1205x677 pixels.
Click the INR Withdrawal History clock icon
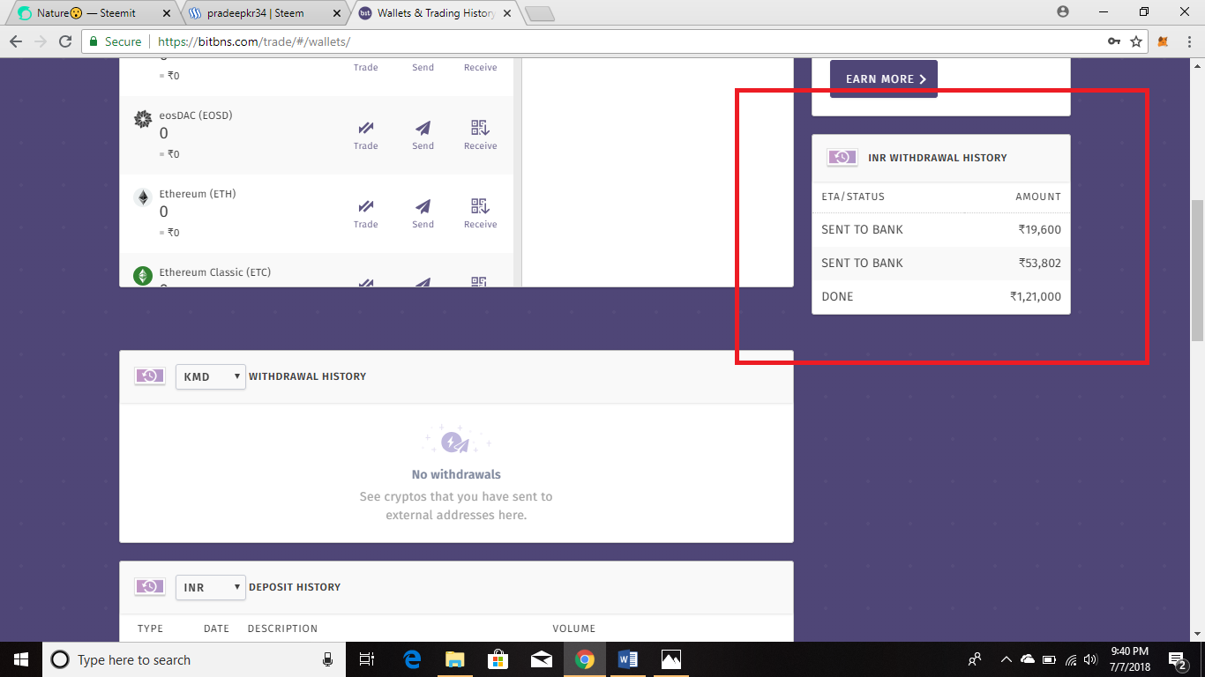click(x=842, y=158)
